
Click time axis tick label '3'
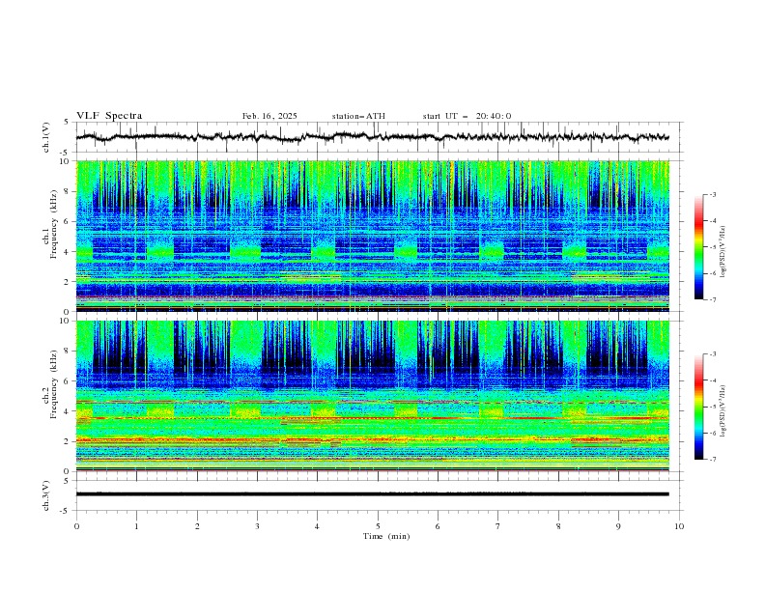point(257,526)
